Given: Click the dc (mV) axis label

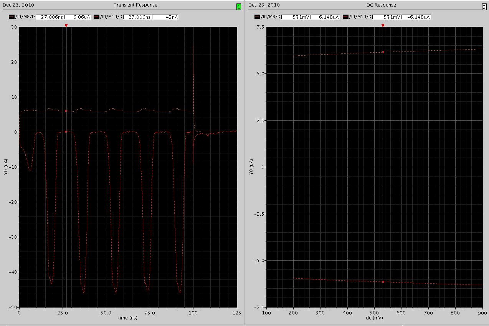Looking at the screenshot, I should coord(374,318).
